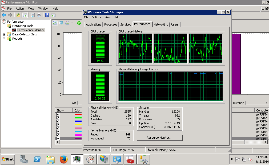
Task: Expand the Reports tree node
Action: point(4,39)
